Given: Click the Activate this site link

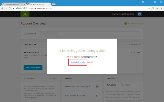Looking at the screenshot, I should tap(78, 62).
